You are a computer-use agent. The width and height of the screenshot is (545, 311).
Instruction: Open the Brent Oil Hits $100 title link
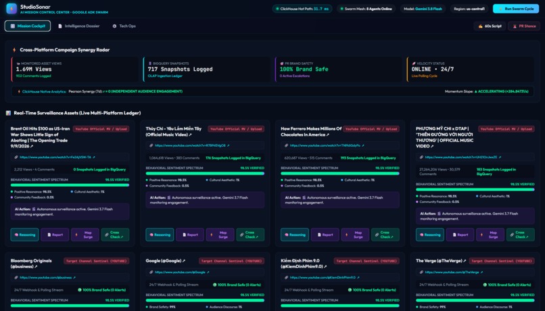[x=39, y=137]
